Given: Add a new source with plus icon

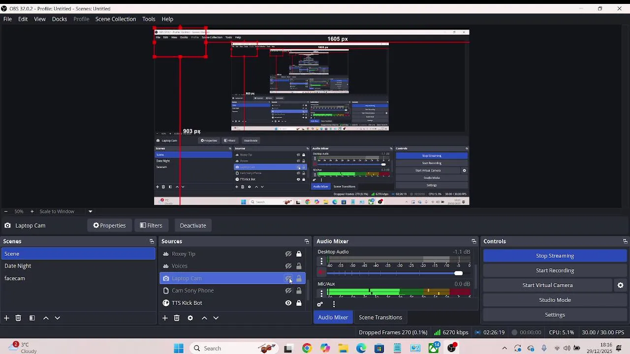Looking at the screenshot, I should pyautogui.click(x=165, y=318).
